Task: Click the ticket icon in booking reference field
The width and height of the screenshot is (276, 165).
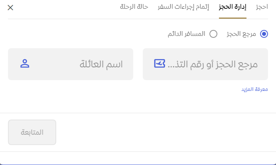Action: pyautogui.click(x=160, y=64)
